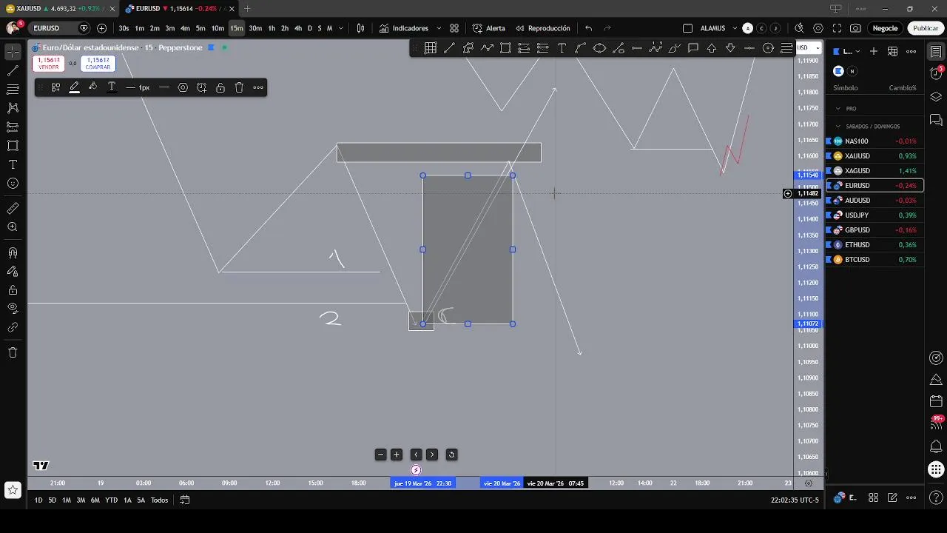Open drawing settings hexagon icon
Viewport: 947px width, 533px height.
pyautogui.click(x=183, y=87)
